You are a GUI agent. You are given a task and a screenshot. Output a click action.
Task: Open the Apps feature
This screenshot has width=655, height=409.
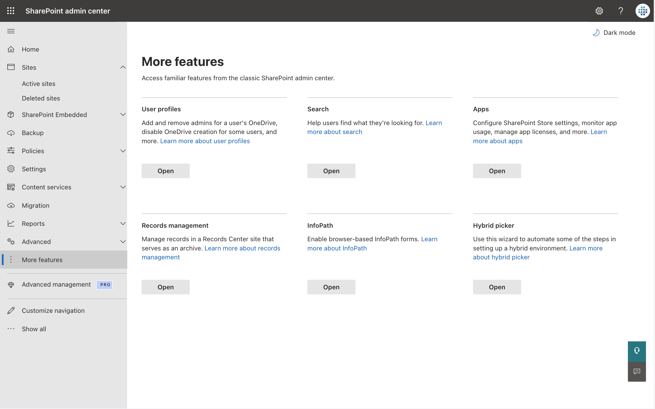497,171
